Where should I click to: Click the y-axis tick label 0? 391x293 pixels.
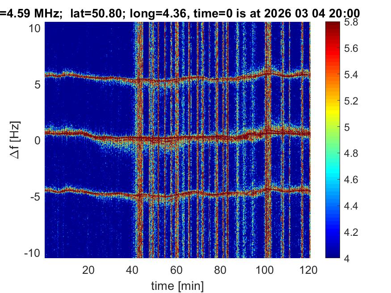38,140
